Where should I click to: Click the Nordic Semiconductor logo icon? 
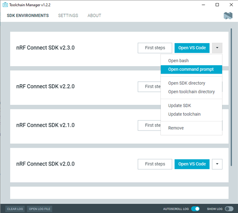[x=228, y=16]
